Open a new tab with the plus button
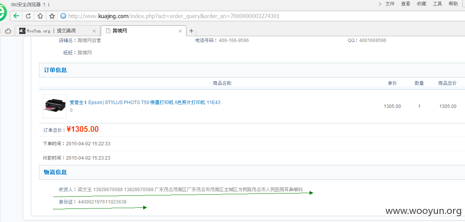 coord(191,31)
